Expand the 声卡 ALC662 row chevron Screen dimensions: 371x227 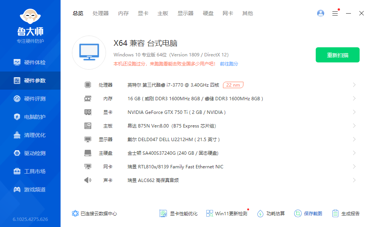(354, 180)
